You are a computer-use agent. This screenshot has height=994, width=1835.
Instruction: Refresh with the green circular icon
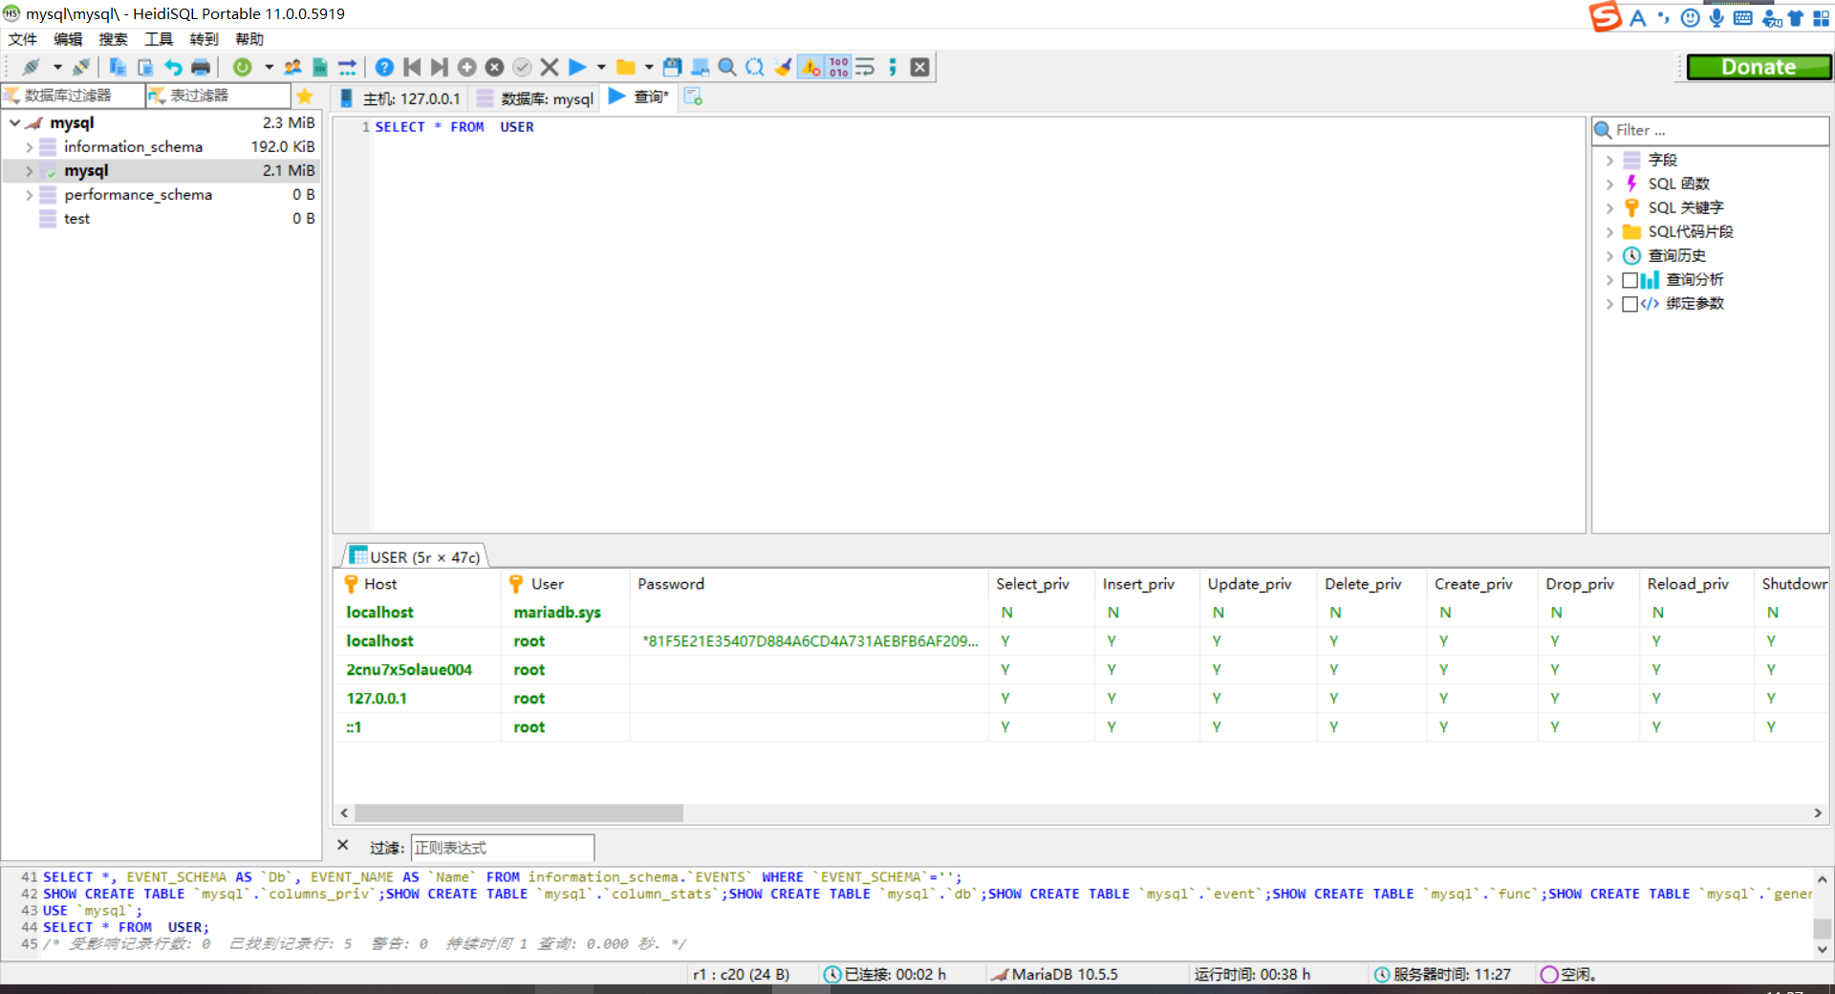coord(243,67)
